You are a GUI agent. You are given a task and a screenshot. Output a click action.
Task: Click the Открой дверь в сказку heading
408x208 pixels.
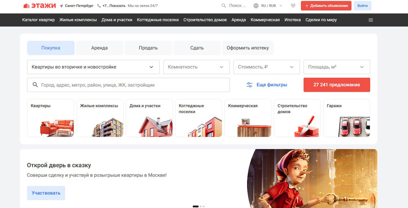tap(59, 165)
